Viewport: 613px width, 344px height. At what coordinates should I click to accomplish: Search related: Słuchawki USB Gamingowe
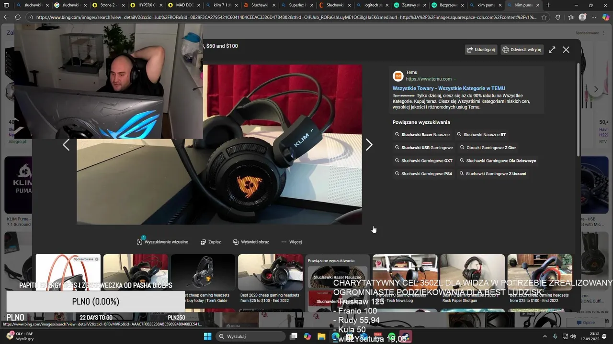tap(424, 148)
